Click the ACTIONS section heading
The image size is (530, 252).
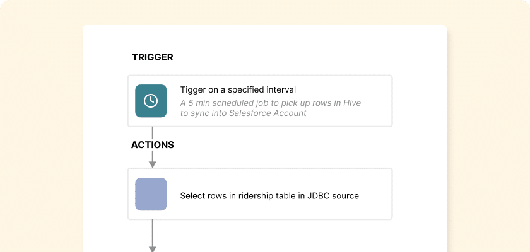click(x=153, y=145)
